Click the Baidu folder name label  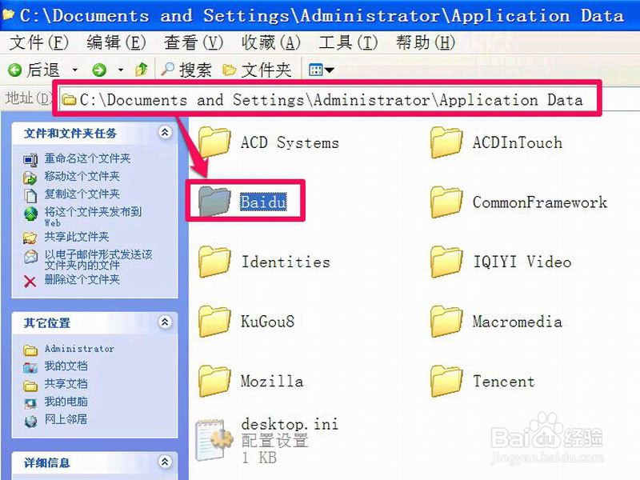pos(263,202)
